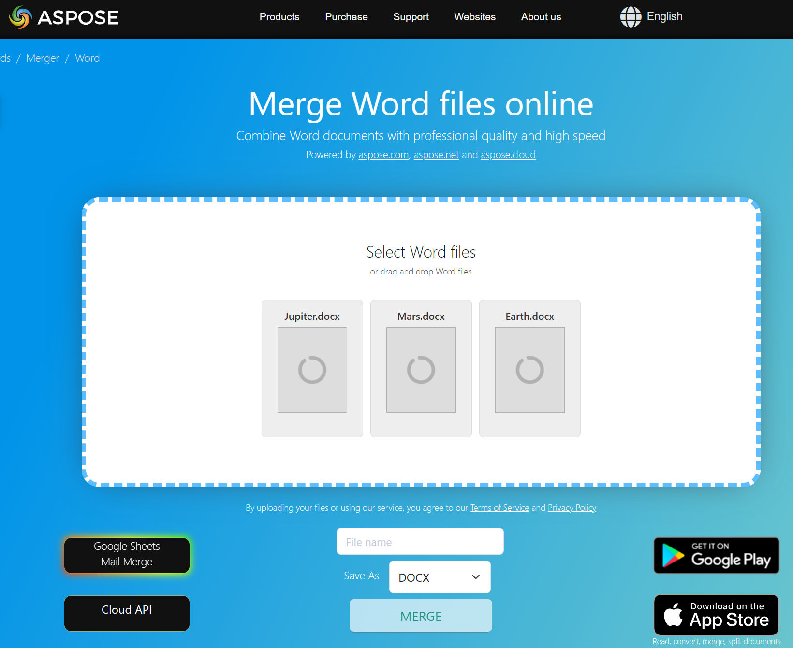Open the Get it on Google Play badge
This screenshot has width=793, height=648.
click(717, 555)
